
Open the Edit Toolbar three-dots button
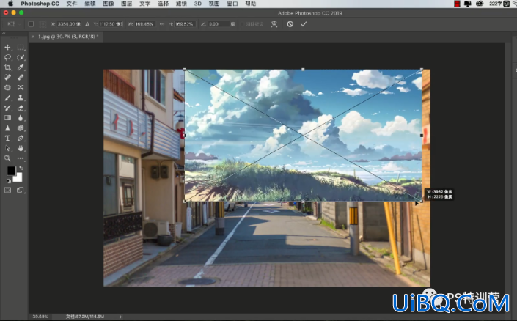21,158
